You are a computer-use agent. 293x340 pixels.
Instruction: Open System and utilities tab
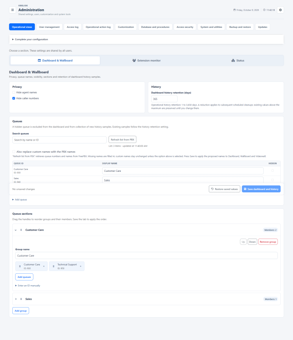coord(211,27)
